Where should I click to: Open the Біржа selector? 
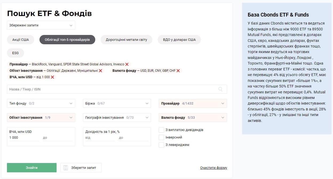click(x=117, y=104)
